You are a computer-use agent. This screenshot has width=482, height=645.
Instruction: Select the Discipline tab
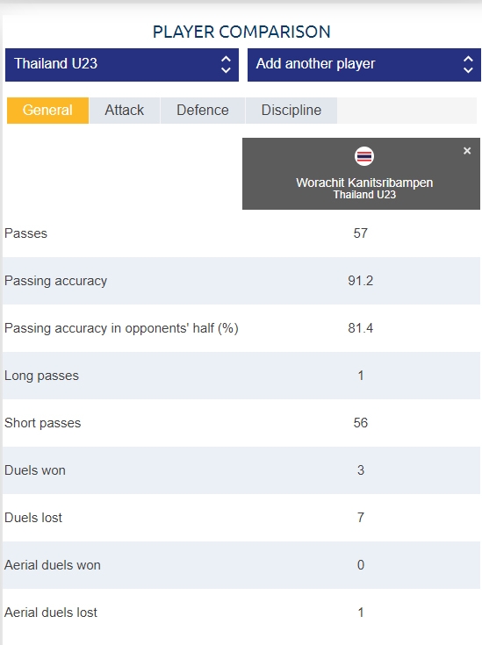point(291,111)
